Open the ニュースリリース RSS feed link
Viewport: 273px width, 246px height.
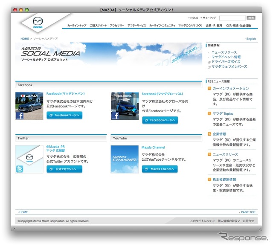click(x=225, y=154)
